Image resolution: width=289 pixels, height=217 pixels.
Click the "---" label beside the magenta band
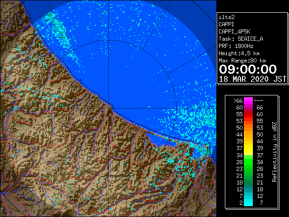click(x=258, y=101)
